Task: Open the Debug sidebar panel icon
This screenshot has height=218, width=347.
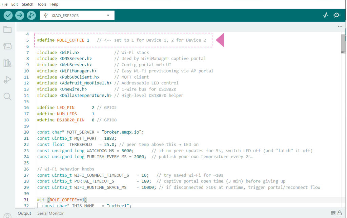Action: [7, 80]
